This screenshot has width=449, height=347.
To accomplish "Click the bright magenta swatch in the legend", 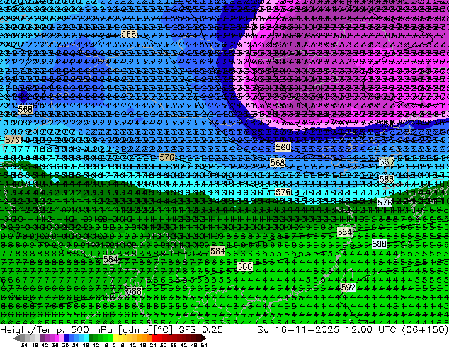I will [57, 338].
